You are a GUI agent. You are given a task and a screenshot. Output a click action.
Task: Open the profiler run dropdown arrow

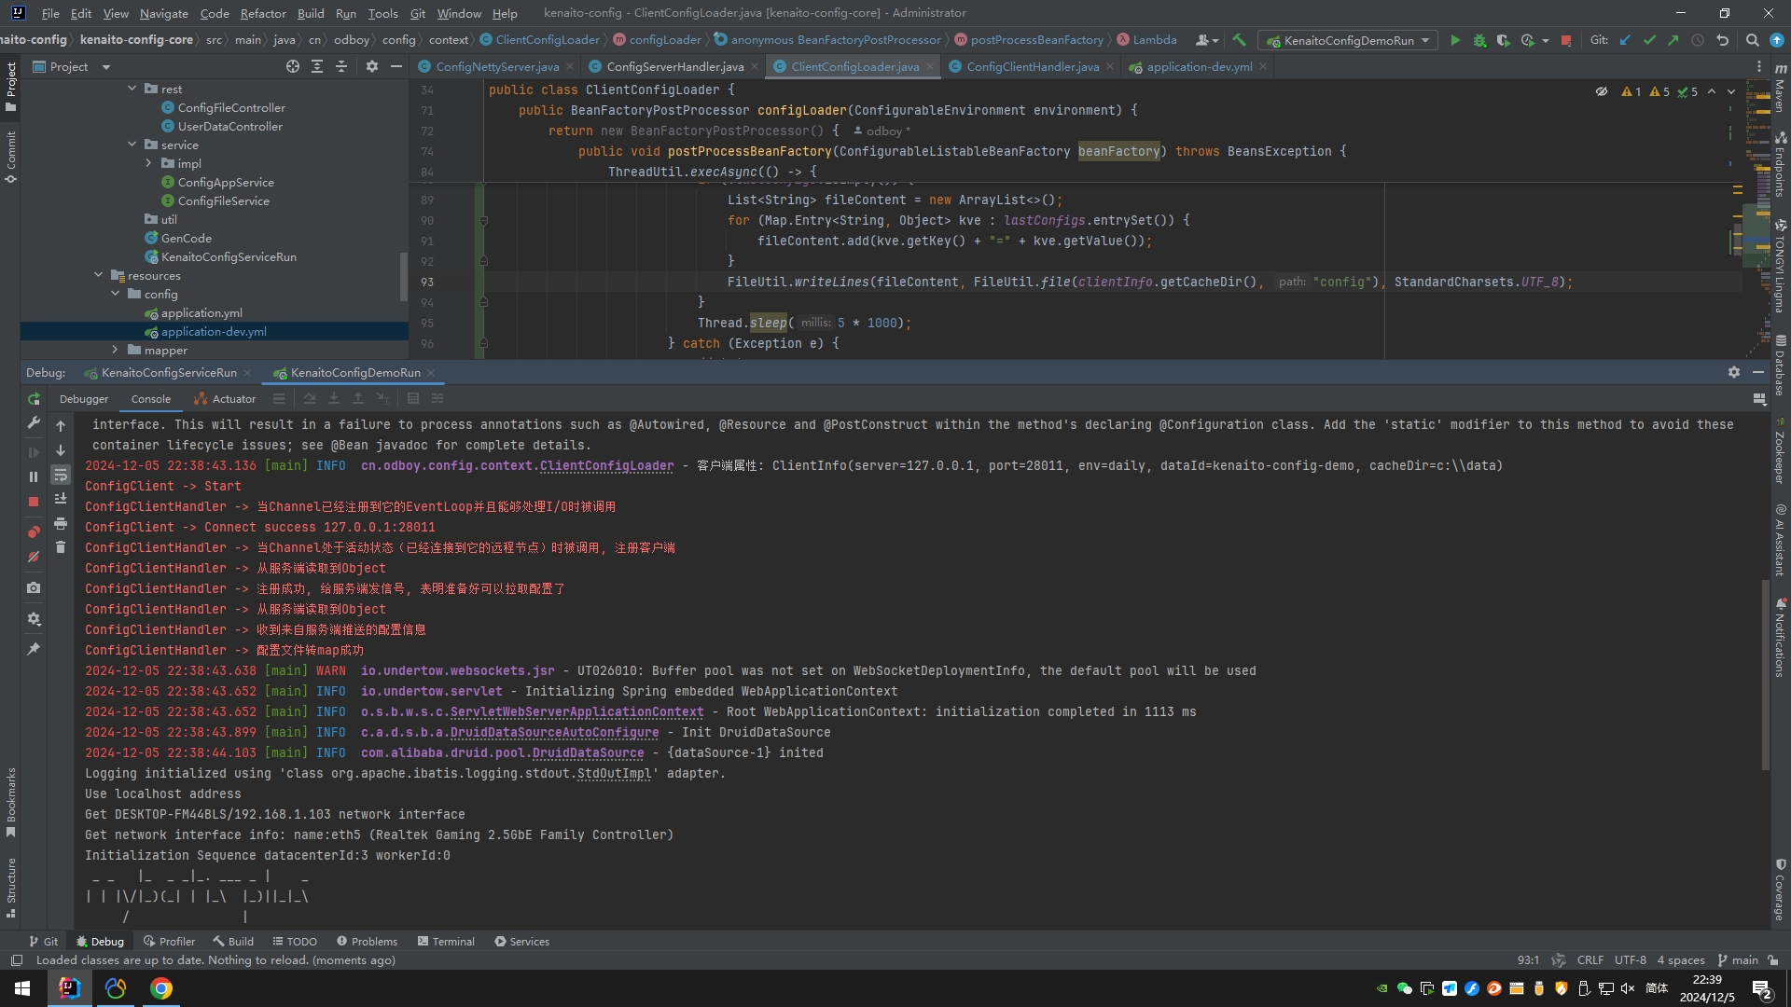pos(1546,40)
